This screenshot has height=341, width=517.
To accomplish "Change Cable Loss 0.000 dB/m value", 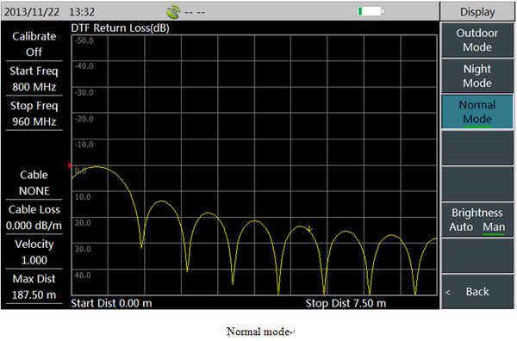I will click(x=34, y=218).
